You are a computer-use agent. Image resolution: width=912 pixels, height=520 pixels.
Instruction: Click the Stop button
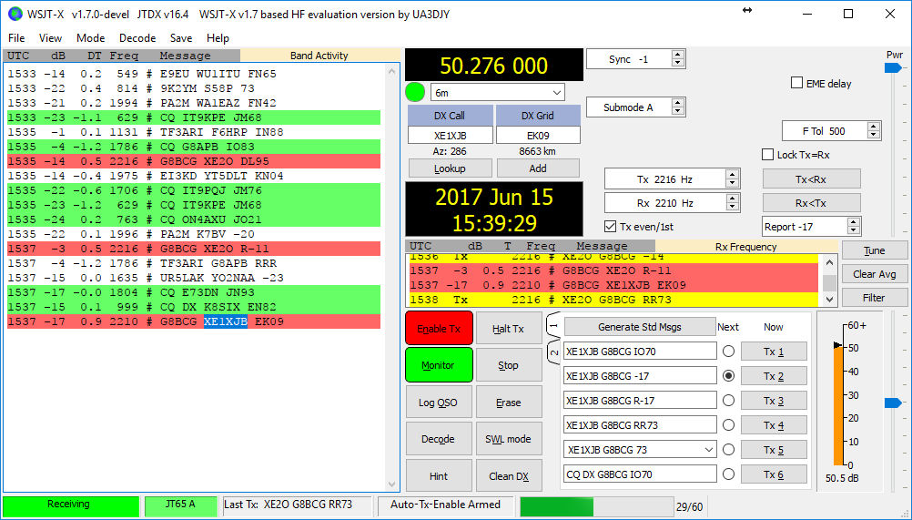(509, 365)
